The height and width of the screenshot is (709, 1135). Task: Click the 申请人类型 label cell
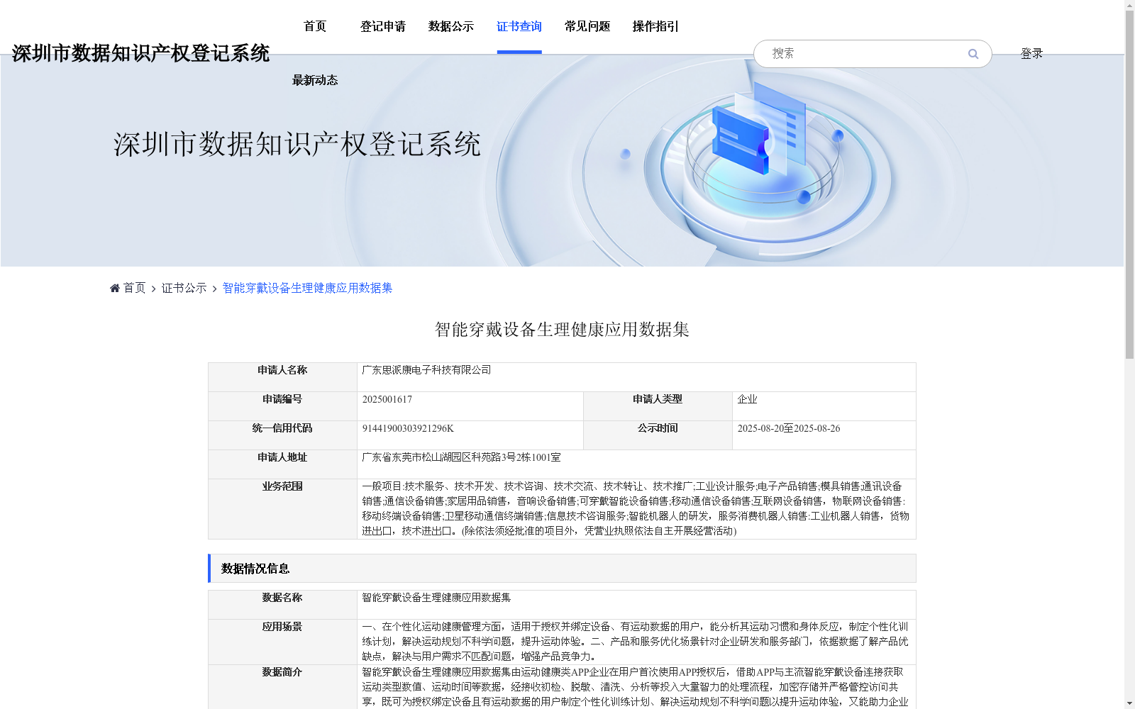(658, 406)
